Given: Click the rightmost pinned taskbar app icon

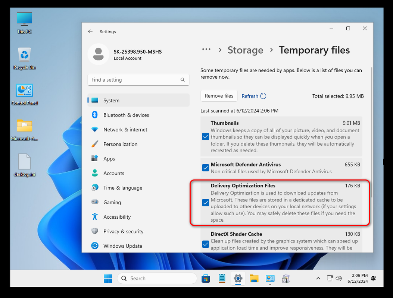Looking at the screenshot, I should 286,279.
